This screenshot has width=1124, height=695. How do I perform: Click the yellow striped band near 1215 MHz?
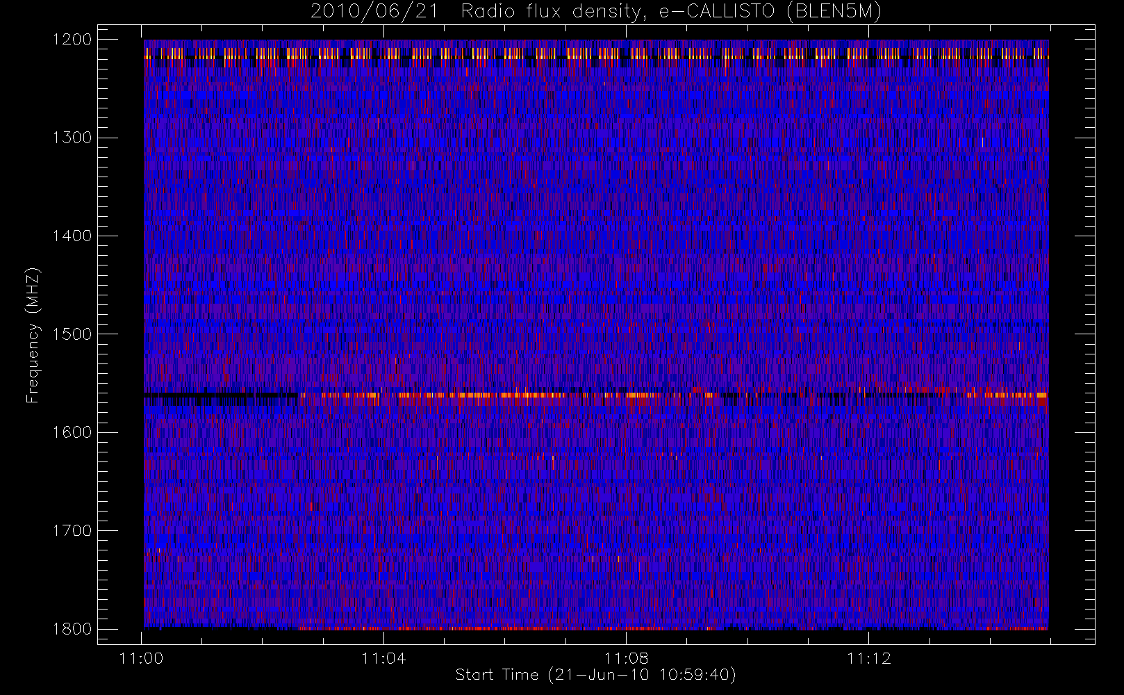coord(596,54)
